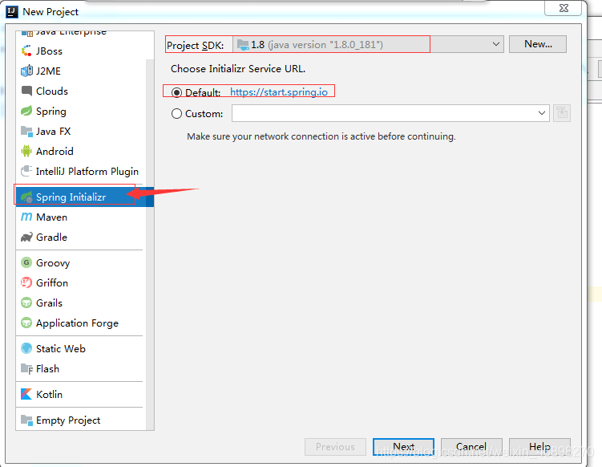
Task: Click the IntelliJ logo in title bar
Action: pos(12,12)
